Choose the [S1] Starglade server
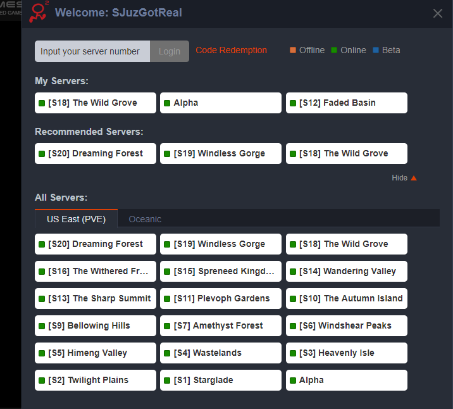 (220, 380)
